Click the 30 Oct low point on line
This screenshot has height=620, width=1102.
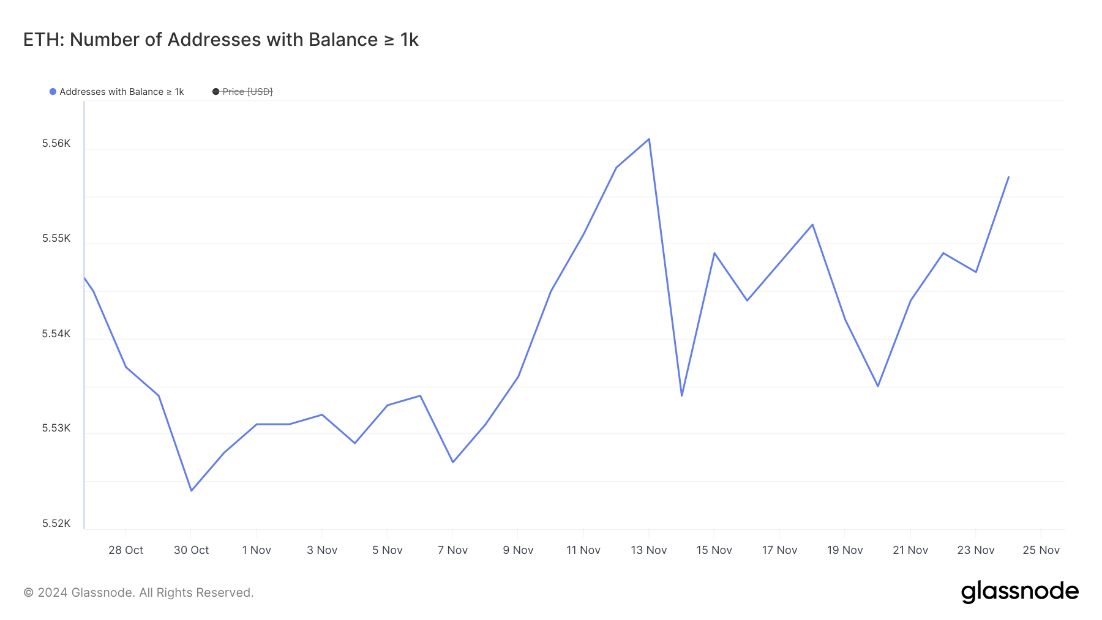coord(192,490)
